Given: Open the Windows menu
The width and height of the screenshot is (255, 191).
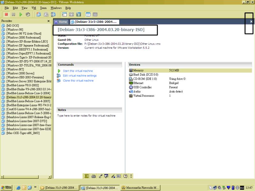Looking at the screenshot, I should (56, 8).
